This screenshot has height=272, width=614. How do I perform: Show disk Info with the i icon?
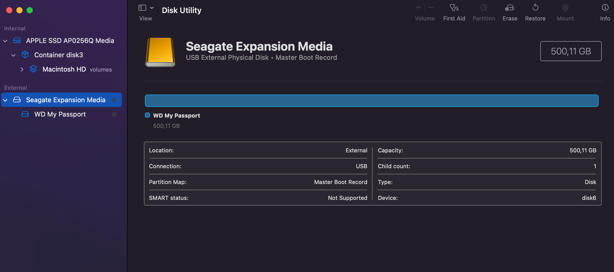click(605, 7)
